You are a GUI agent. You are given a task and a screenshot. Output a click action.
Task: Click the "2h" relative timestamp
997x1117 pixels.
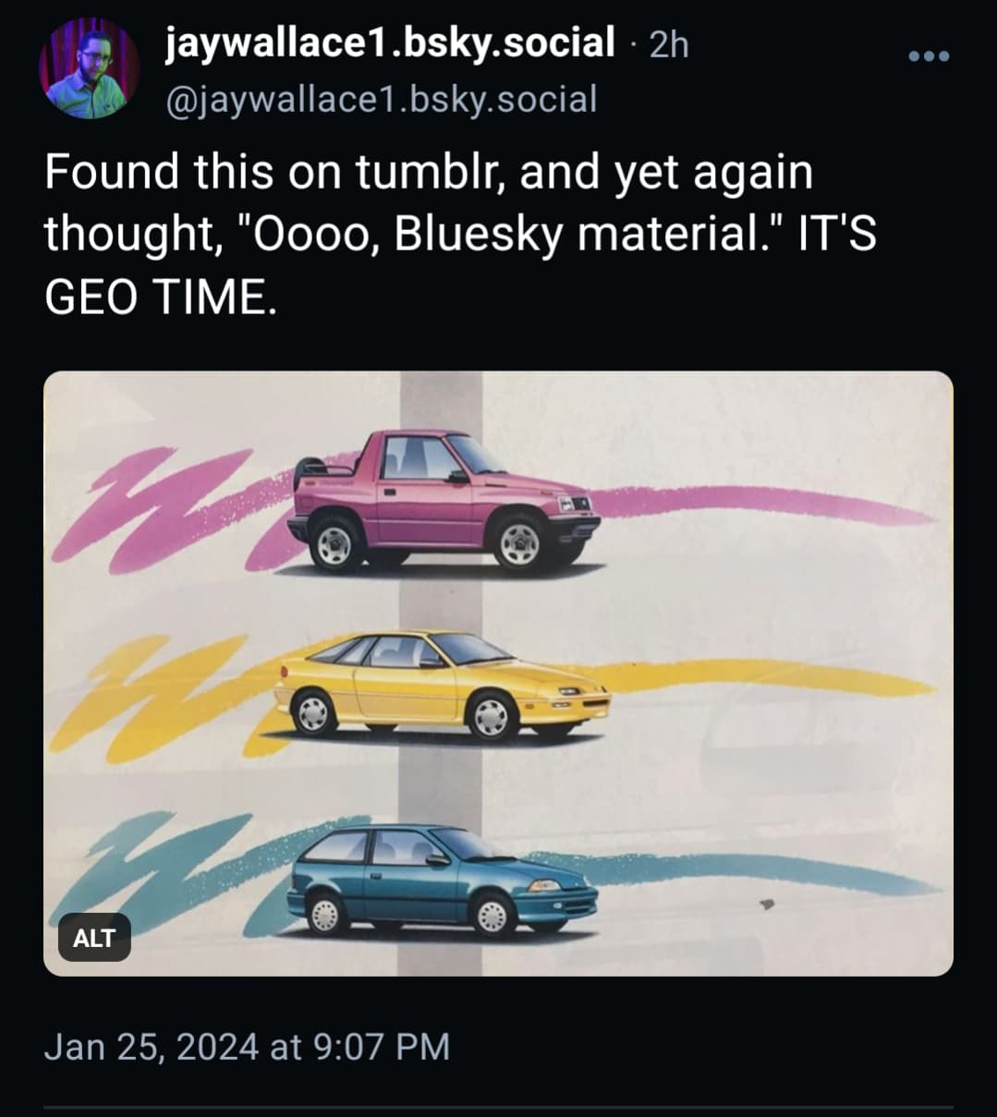click(669, 44)
